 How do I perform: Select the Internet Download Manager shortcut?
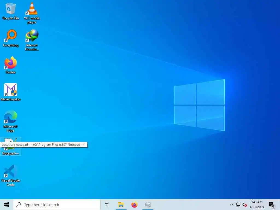pos(32,40)
